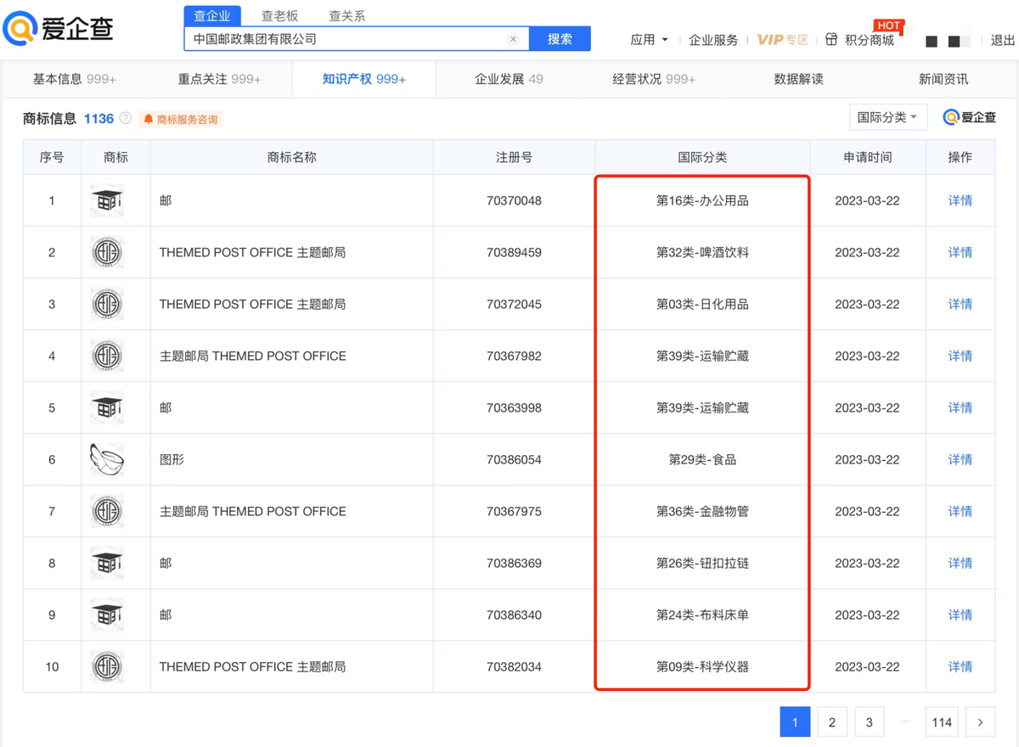Click the 商标名称 column header
The width and height of the screenshot is (1019, 747).
pos(291,157)
